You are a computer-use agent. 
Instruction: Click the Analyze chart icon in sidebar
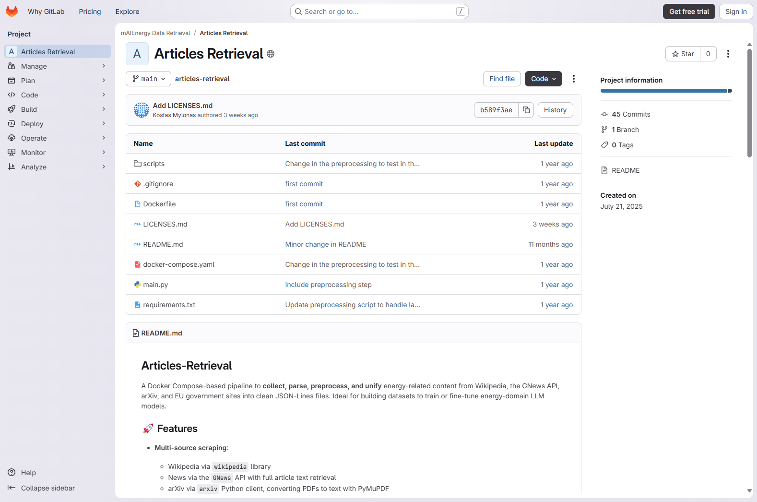coord(12,167)
